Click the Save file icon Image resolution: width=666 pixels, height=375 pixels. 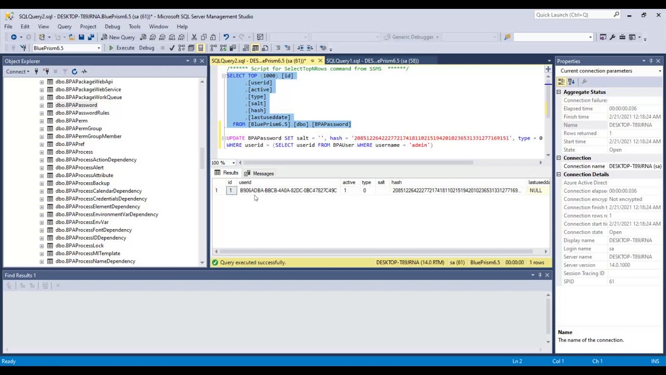81,37
